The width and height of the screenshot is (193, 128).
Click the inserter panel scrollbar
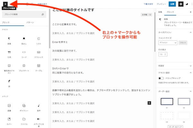(x=50, y=28)
